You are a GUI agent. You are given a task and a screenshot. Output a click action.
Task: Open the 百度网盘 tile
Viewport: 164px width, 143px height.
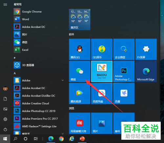[102, 94]
